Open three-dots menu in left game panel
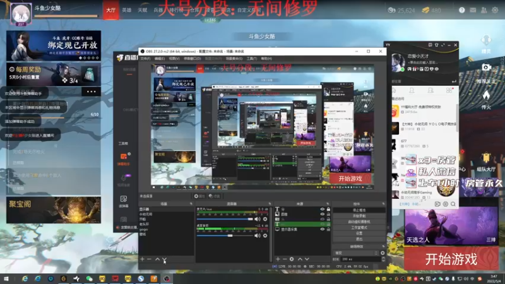Screen dimensions: 505x284 (91, 92)
